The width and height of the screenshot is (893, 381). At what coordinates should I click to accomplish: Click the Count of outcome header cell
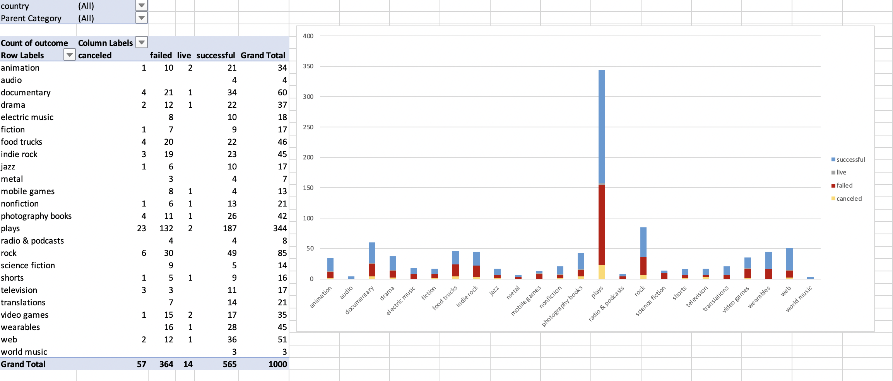point(34,42)
